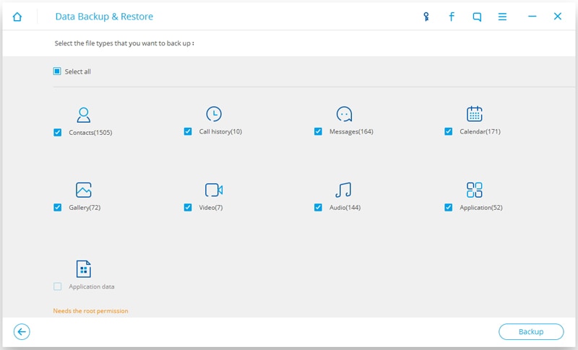578x350 pixels.
Task: Uncheck the Call history(10) checkbox
Action: coord(188,131)
